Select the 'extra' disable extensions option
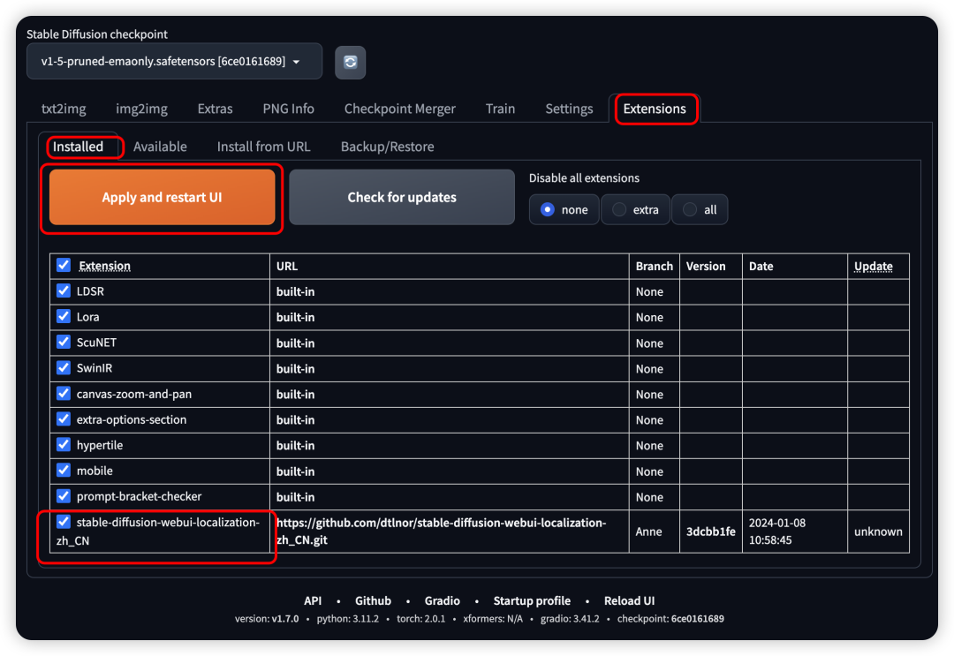954x656 pixels. [635, 210]
